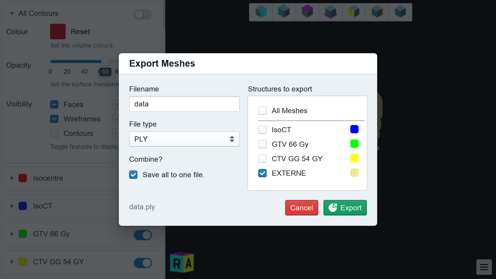496x279 pixels.
Task: Click Reset next to the colour swatch
Action: pos(80,32)
